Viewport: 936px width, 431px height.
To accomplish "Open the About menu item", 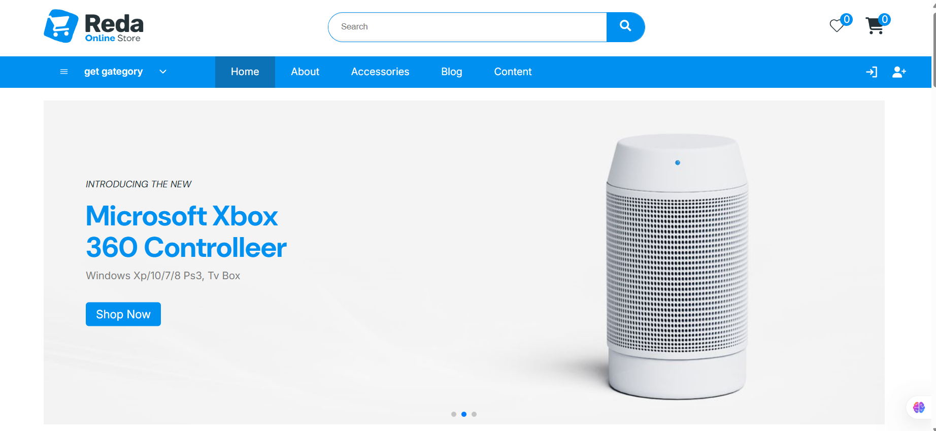I will coord(305,72).
